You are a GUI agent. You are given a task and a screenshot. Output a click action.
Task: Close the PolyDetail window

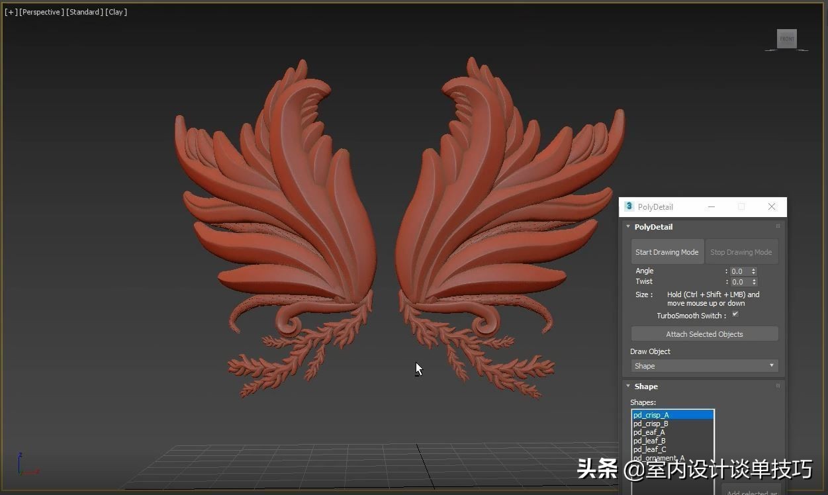pos(771,206)
